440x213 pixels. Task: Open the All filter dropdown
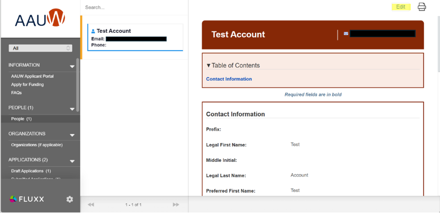tap(40, 48)
